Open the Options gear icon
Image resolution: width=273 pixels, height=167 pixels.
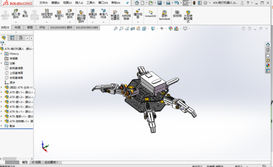[205, 3]
